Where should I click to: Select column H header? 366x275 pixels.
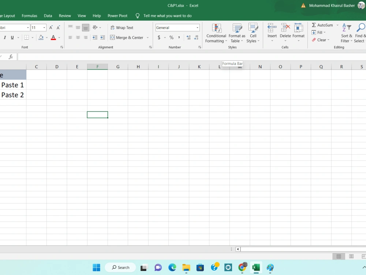tap(138, 67)
